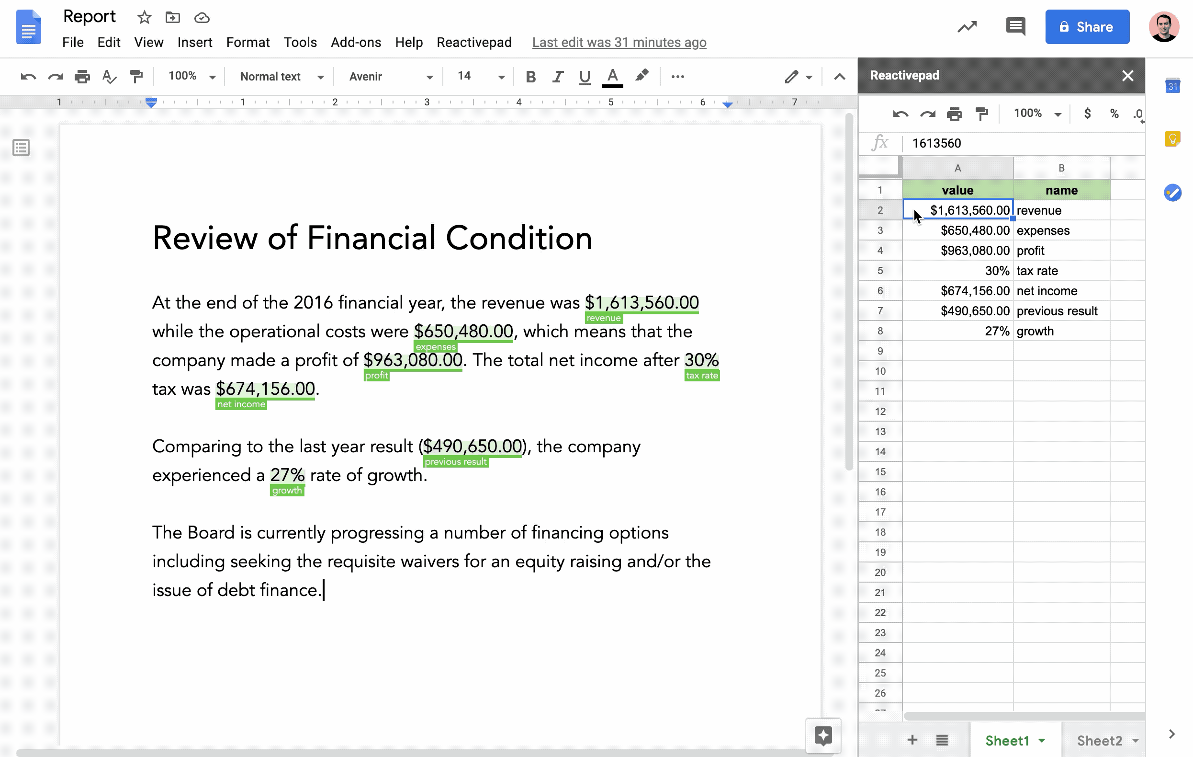The height and width of the screenshot is (757, 1193).
Task: Open the Reactivepad zoom 100% dropdown
Action: (x=1037, y=114)
